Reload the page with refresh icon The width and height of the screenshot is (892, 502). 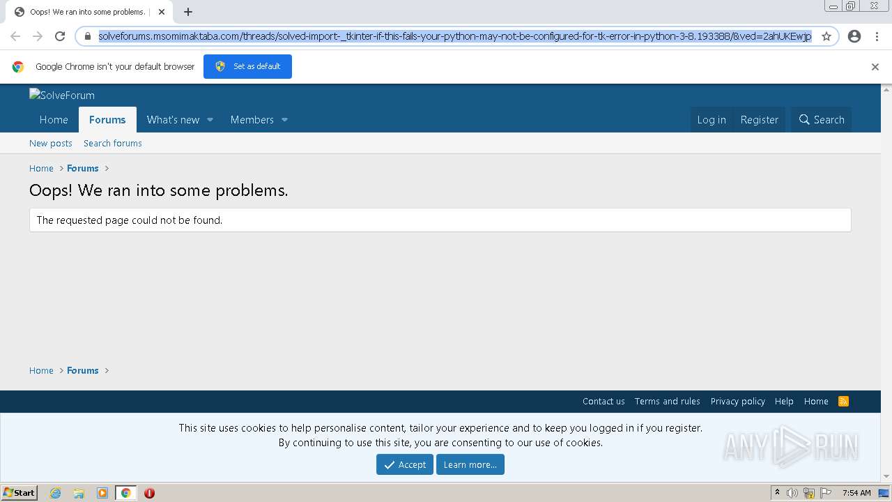pyautogui.click(x=60, y=36)
